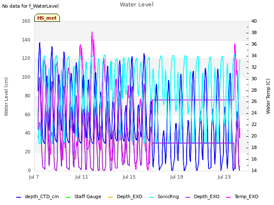Click the flat purple Depth_EXO line segment
Screen dimensions: 274x205
pos(193,143)
